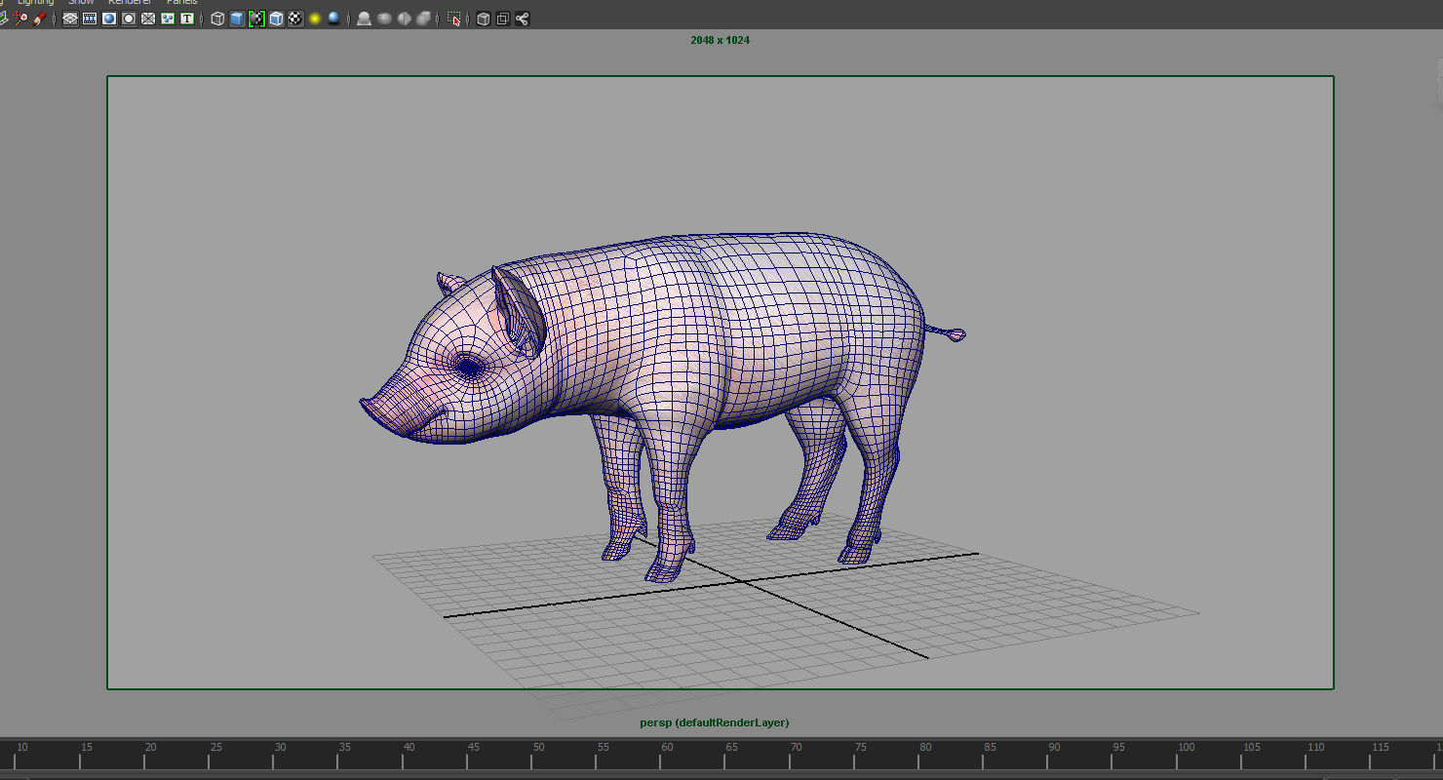Activate the 2D Pan/Zoom tool icon
Screen dimensions: 1443x780
pyautogui.click(x=20, y=19)
